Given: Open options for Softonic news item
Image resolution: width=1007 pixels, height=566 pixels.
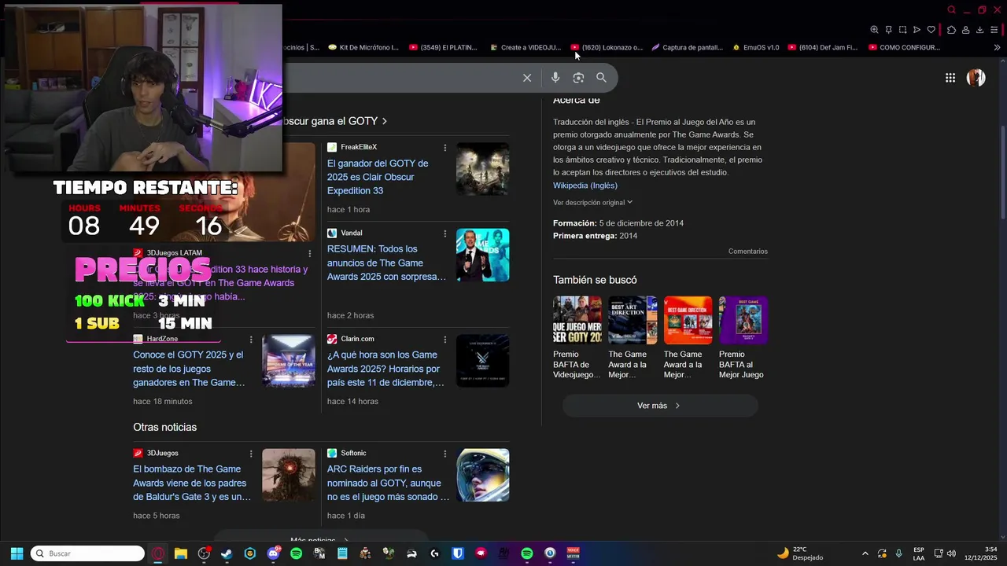Looking at the screenshot, I should [445, 454].
